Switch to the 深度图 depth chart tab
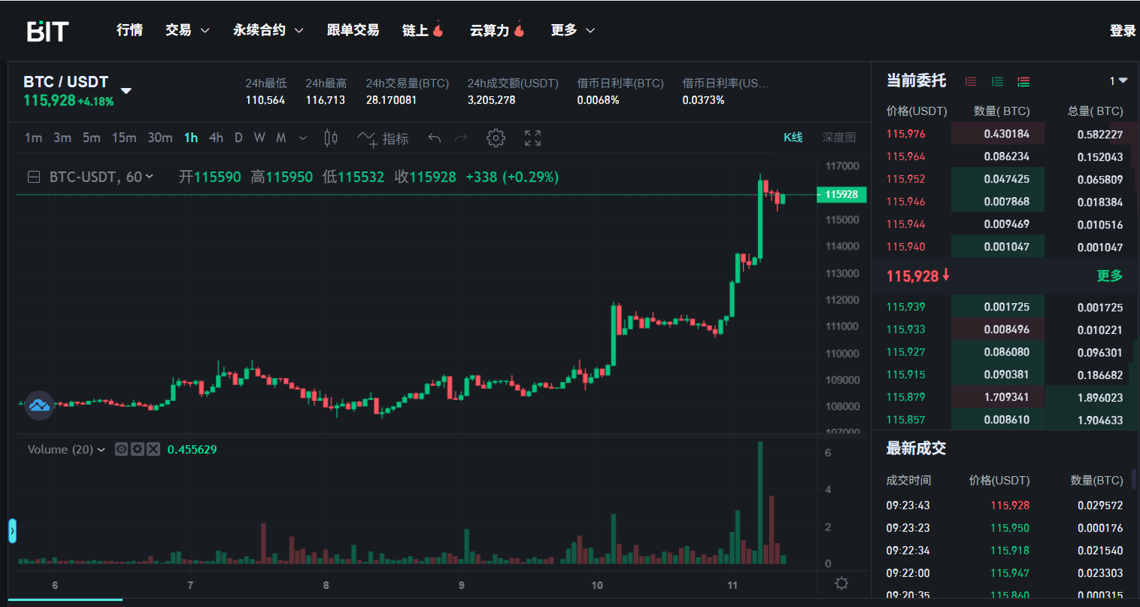 pyautogui.click(x=838, y=138)
